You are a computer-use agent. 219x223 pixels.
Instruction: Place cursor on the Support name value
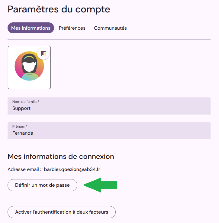click(x=21, y=108)
